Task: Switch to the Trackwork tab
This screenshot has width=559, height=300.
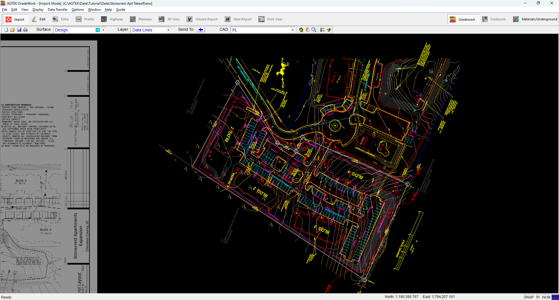Action: point(494,19)
